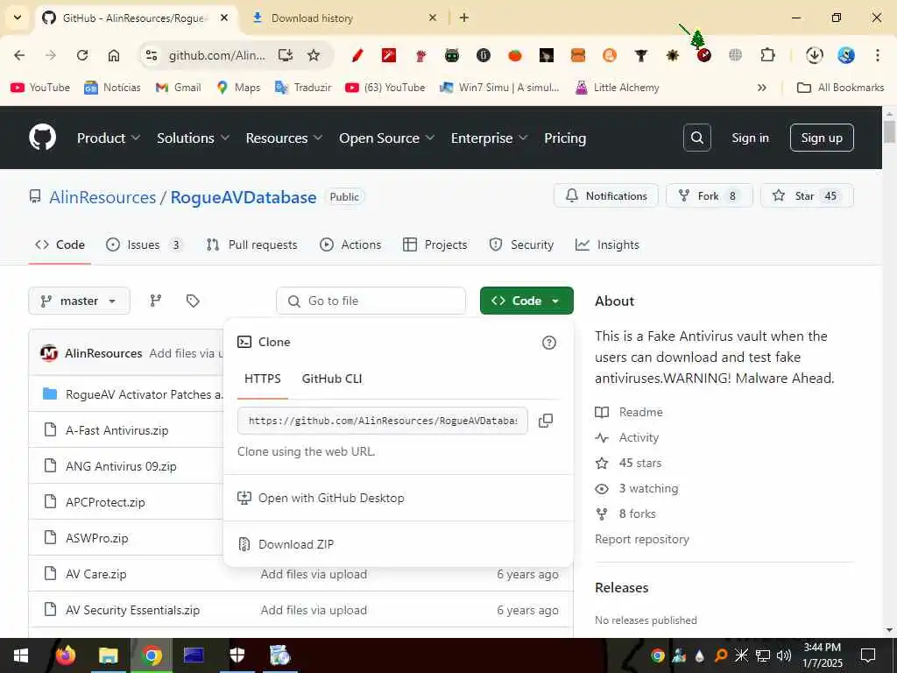Open File Explorer from taskbar

[x=108, y=655]
